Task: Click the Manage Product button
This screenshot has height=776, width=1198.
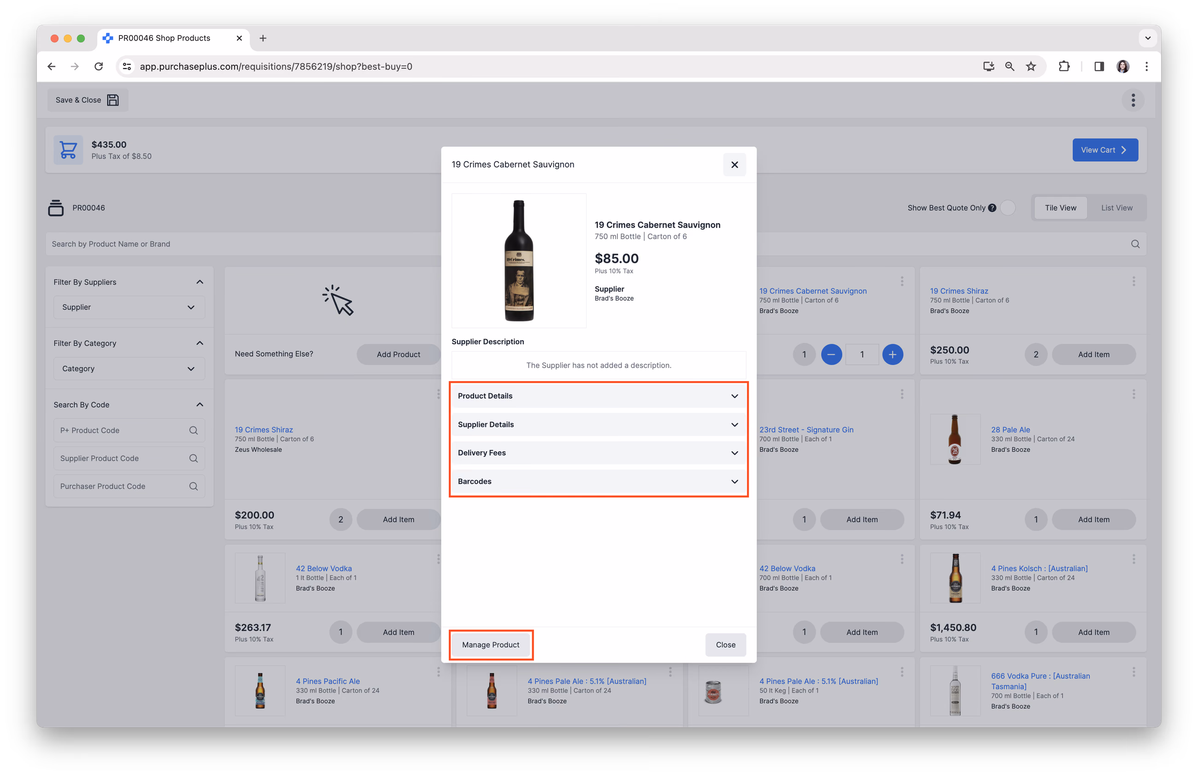Action: [490, 645]
